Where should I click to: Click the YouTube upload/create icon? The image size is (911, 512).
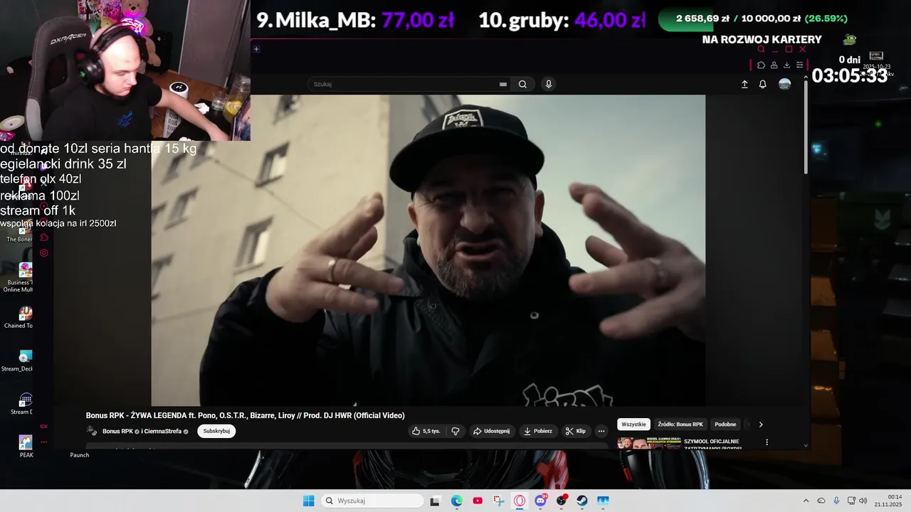pyautogui.click(x=744, y=84)
